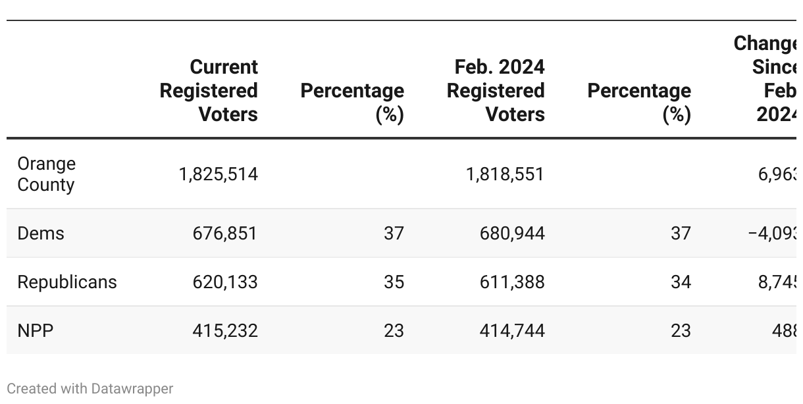803x404 pixels.
Task: Select the 34 percent Republicans cell
Action: 681,282
